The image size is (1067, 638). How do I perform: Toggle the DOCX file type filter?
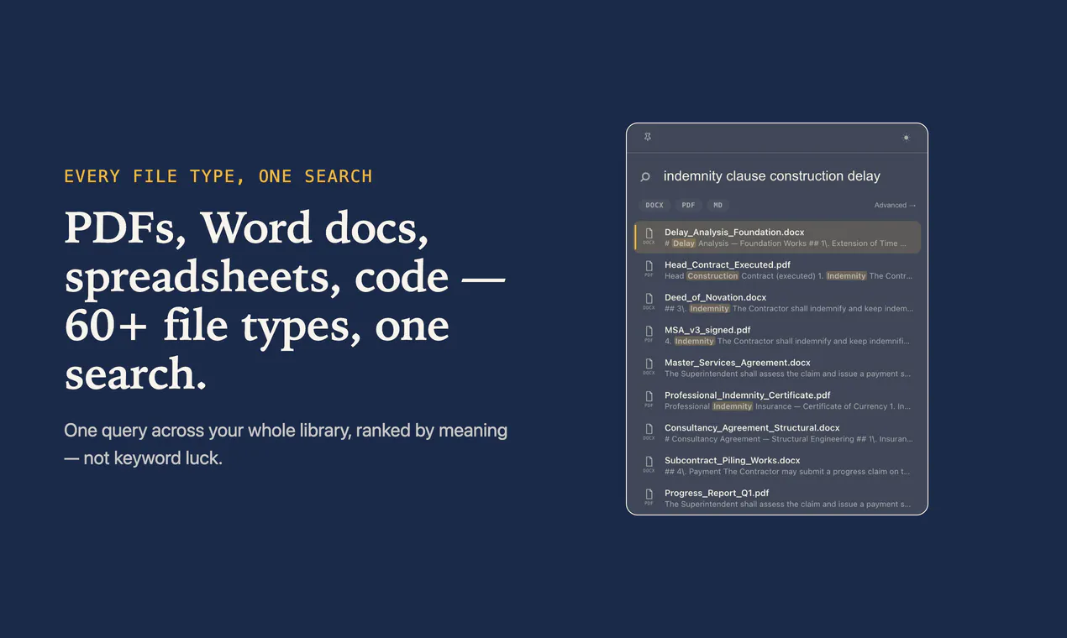[x=654, y=205]
